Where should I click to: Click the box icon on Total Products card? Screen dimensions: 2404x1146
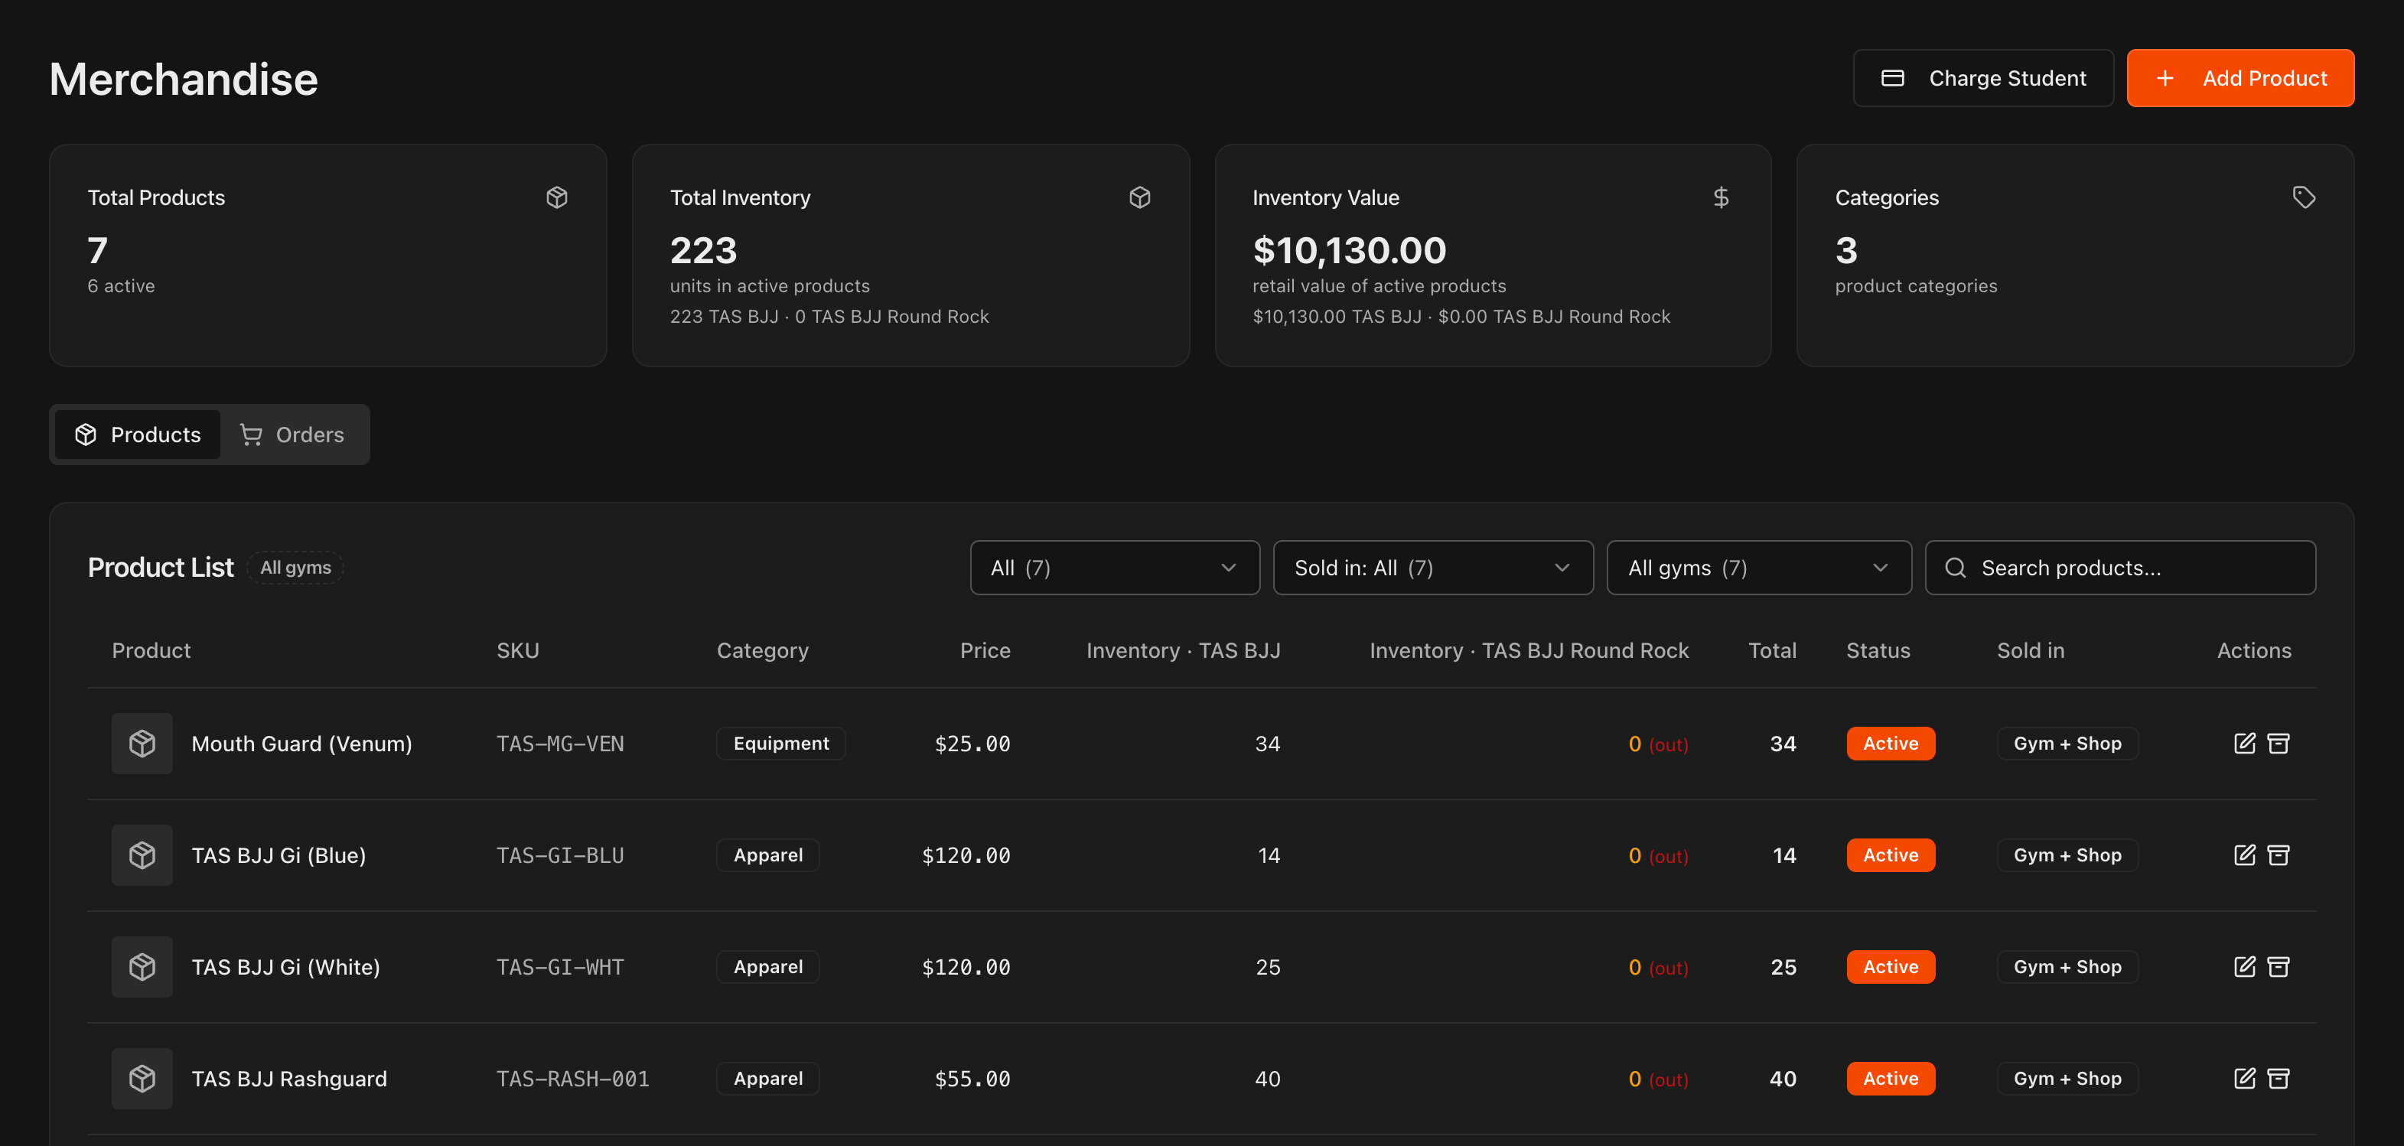(x=557, y=197)
